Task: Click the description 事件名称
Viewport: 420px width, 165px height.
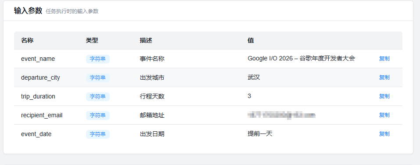Action: pos(152,59)
